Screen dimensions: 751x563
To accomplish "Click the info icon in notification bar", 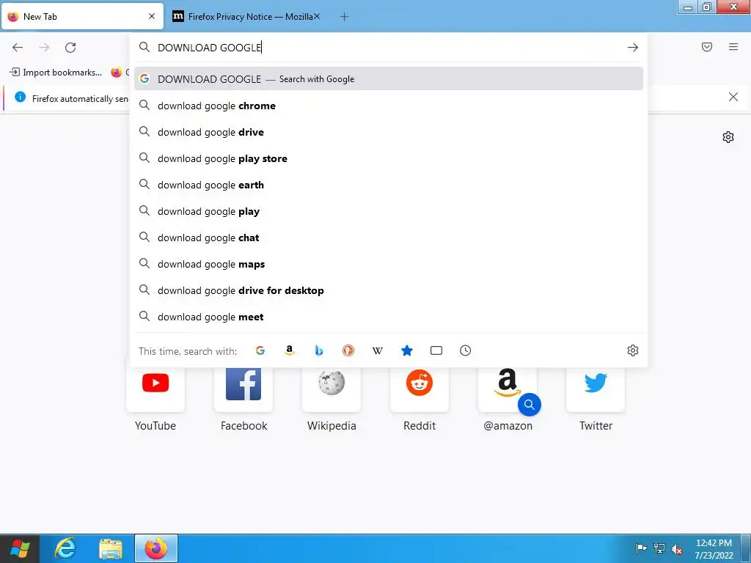I will [20, 97].
